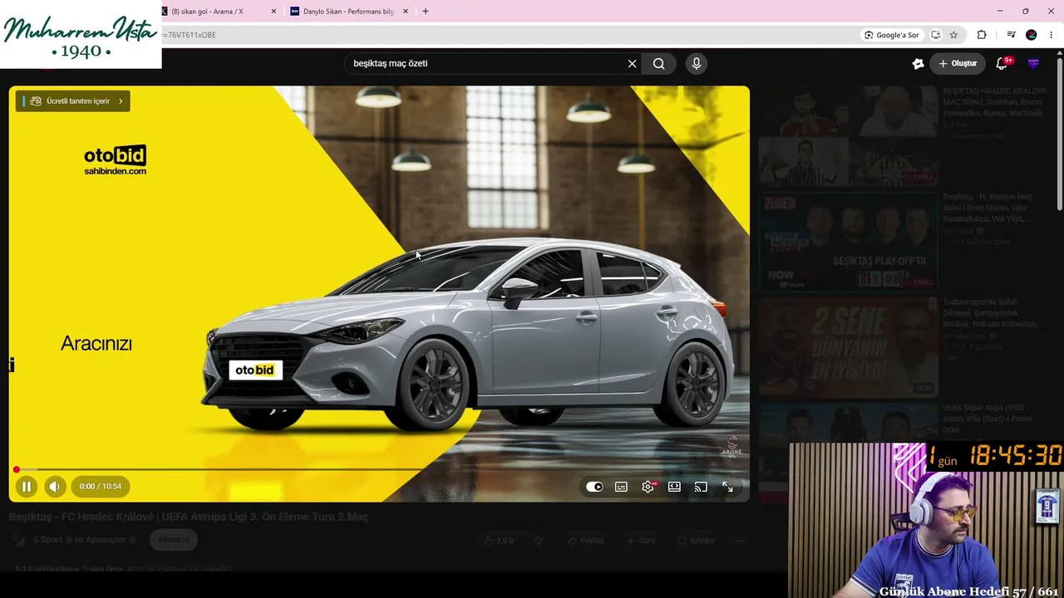This screenshot has width=1064, height=598.
Task: Pause the video with the pause button
Action: 26,487
